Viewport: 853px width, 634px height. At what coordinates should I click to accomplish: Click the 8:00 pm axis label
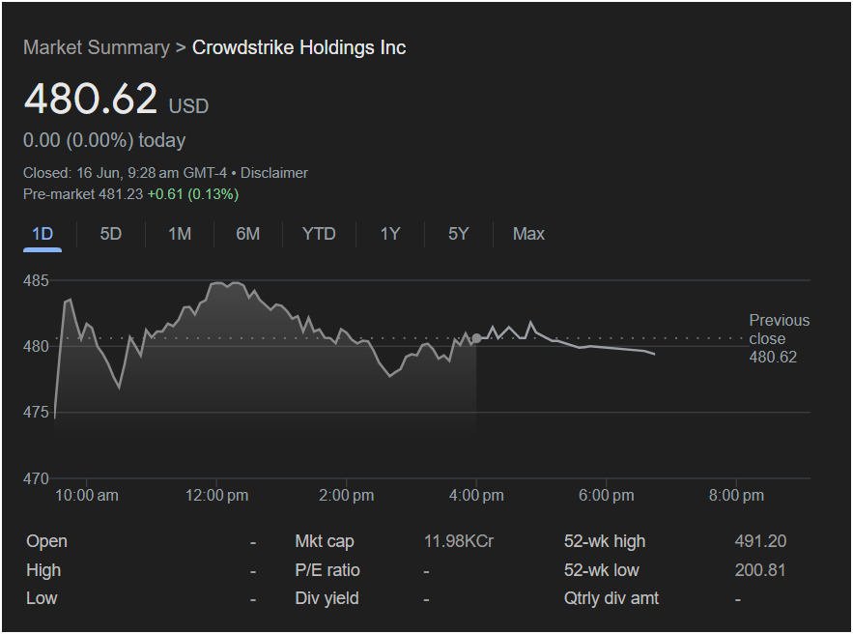tap(736, 495)
